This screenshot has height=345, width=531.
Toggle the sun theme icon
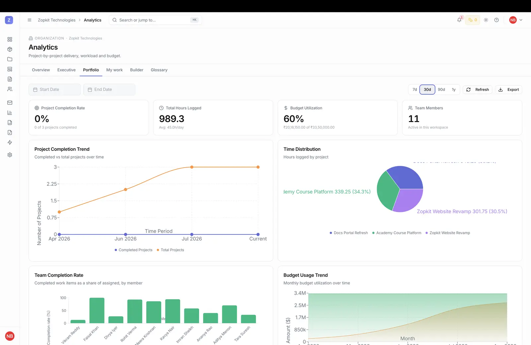[486, 20]
